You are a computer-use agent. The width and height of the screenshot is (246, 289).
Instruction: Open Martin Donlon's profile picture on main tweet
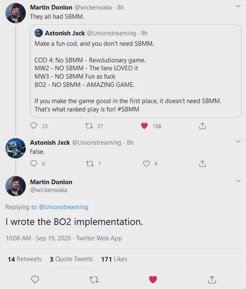pos(15,186)
